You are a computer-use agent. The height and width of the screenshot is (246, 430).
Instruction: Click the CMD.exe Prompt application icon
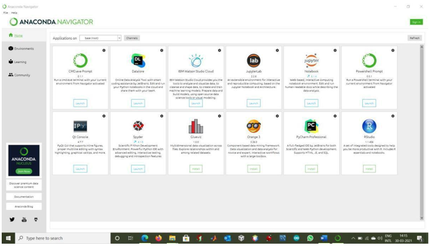pos(81,60)
